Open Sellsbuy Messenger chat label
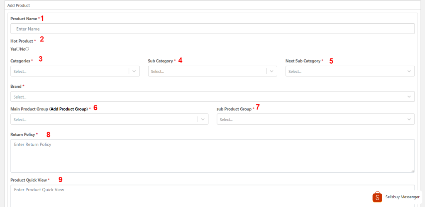This screenshot has width=425, height=207. [x=402, y=197]
